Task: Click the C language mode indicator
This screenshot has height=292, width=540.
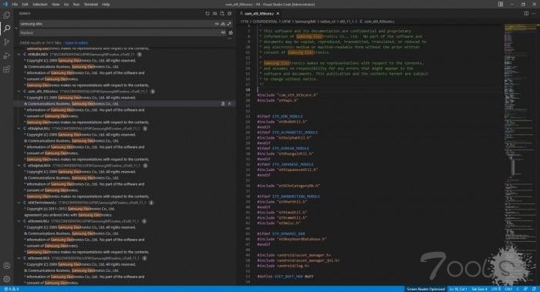Action: (518, 289)
